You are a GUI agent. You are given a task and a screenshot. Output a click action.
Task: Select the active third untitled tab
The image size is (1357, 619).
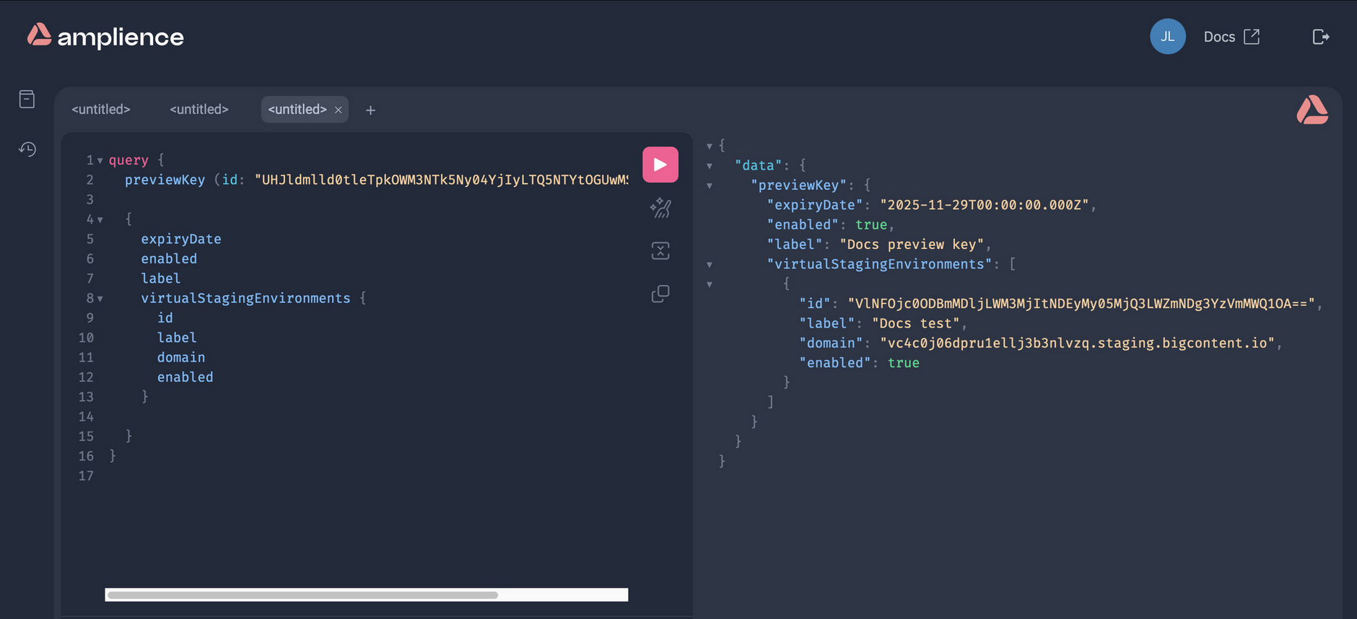(297, 110)
